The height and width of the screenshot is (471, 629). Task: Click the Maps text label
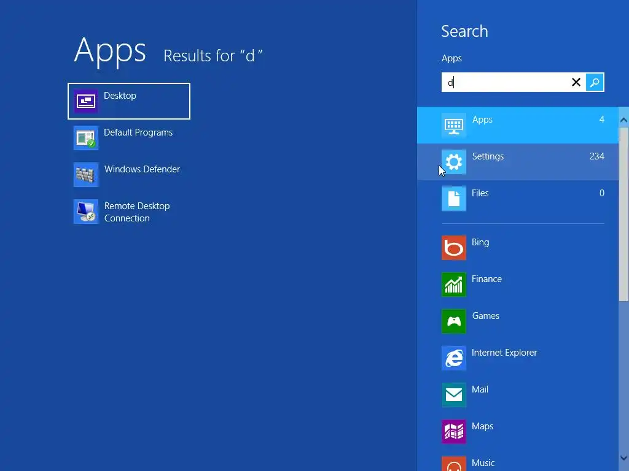coord(483,427)
